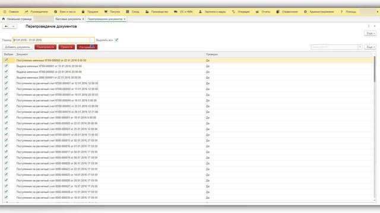Expand the search field dropdown arrow
Screen dimensions: 380x213
[x=360, y=47]
